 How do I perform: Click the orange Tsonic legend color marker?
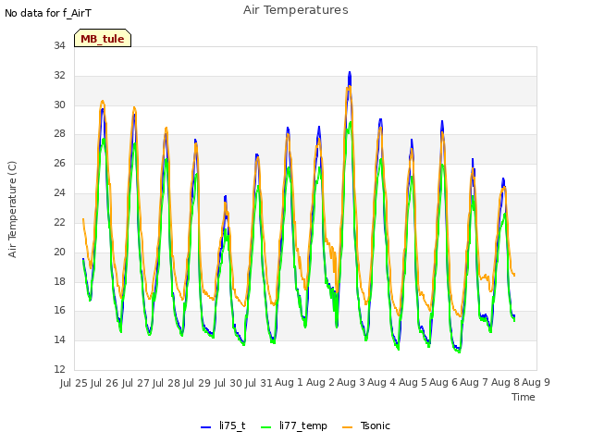(x=348, y=427)
